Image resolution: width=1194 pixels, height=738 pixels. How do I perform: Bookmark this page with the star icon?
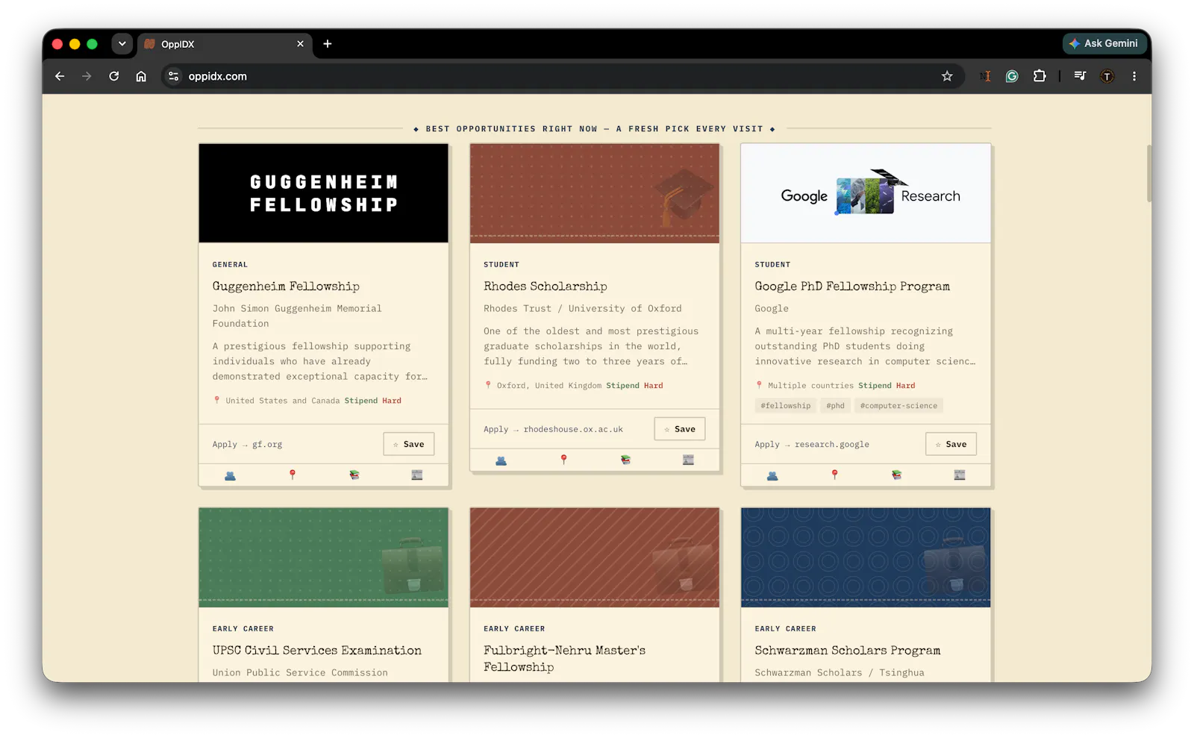(x=947, y=76)
